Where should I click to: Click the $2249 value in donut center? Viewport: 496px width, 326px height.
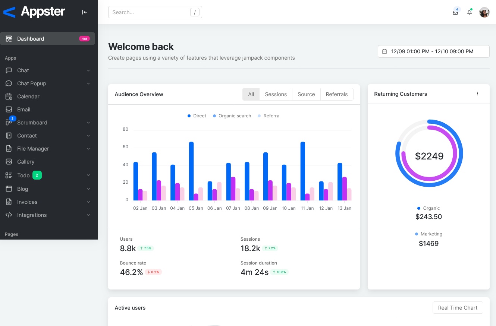429,156
